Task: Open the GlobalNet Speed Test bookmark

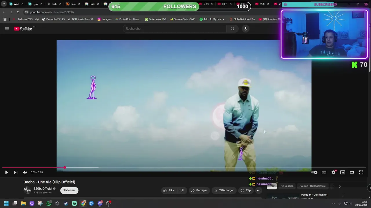Action: point(242,19)
